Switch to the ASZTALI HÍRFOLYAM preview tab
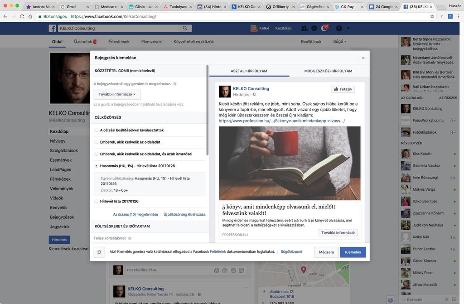Image resolution: width=464 pixels, height=304 pixels. [249, 71]
